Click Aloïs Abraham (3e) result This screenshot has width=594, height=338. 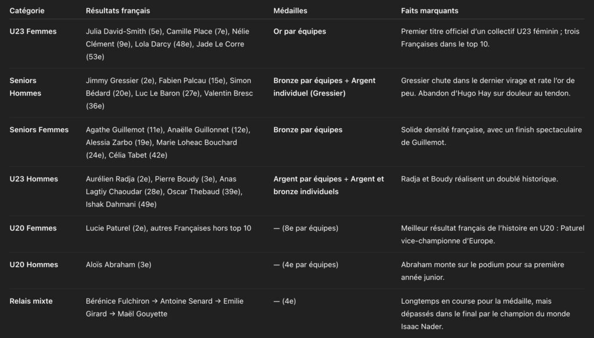pyautogui.click(x=118, y=265)
